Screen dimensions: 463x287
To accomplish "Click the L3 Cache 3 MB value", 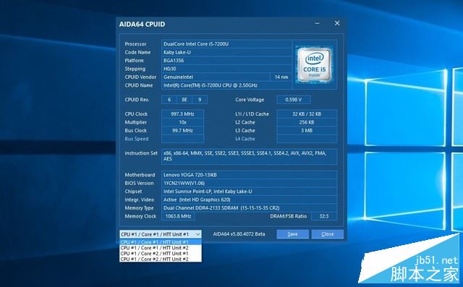I will pyautogui.click(x=307, y=130).
